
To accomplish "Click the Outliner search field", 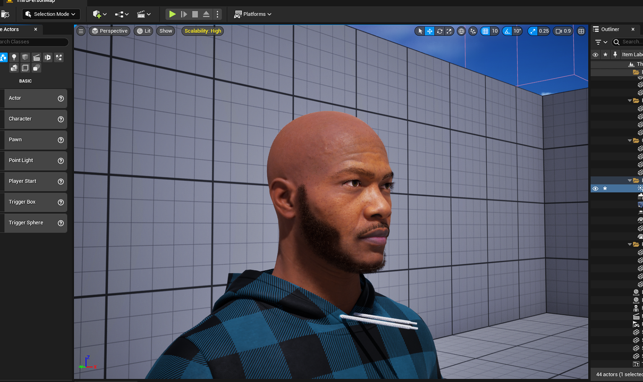I will click(x=627, y=42).
